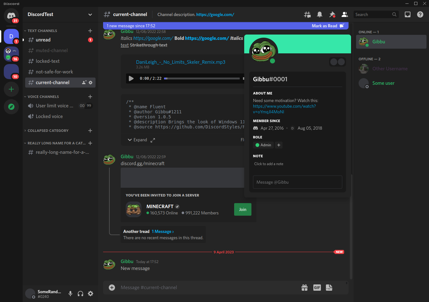Open the Threads icon in header
This screenshot has height=302, width=429.
(x=307, y=14)
